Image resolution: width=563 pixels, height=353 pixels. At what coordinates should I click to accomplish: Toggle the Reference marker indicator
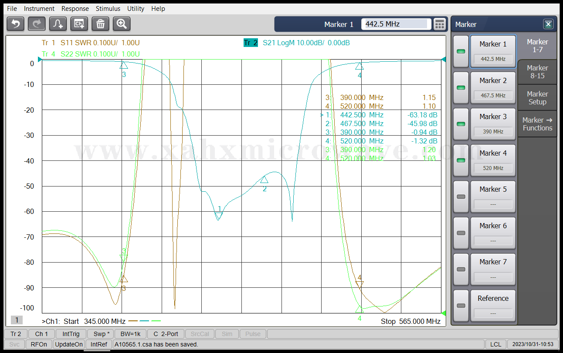[461, 306]
